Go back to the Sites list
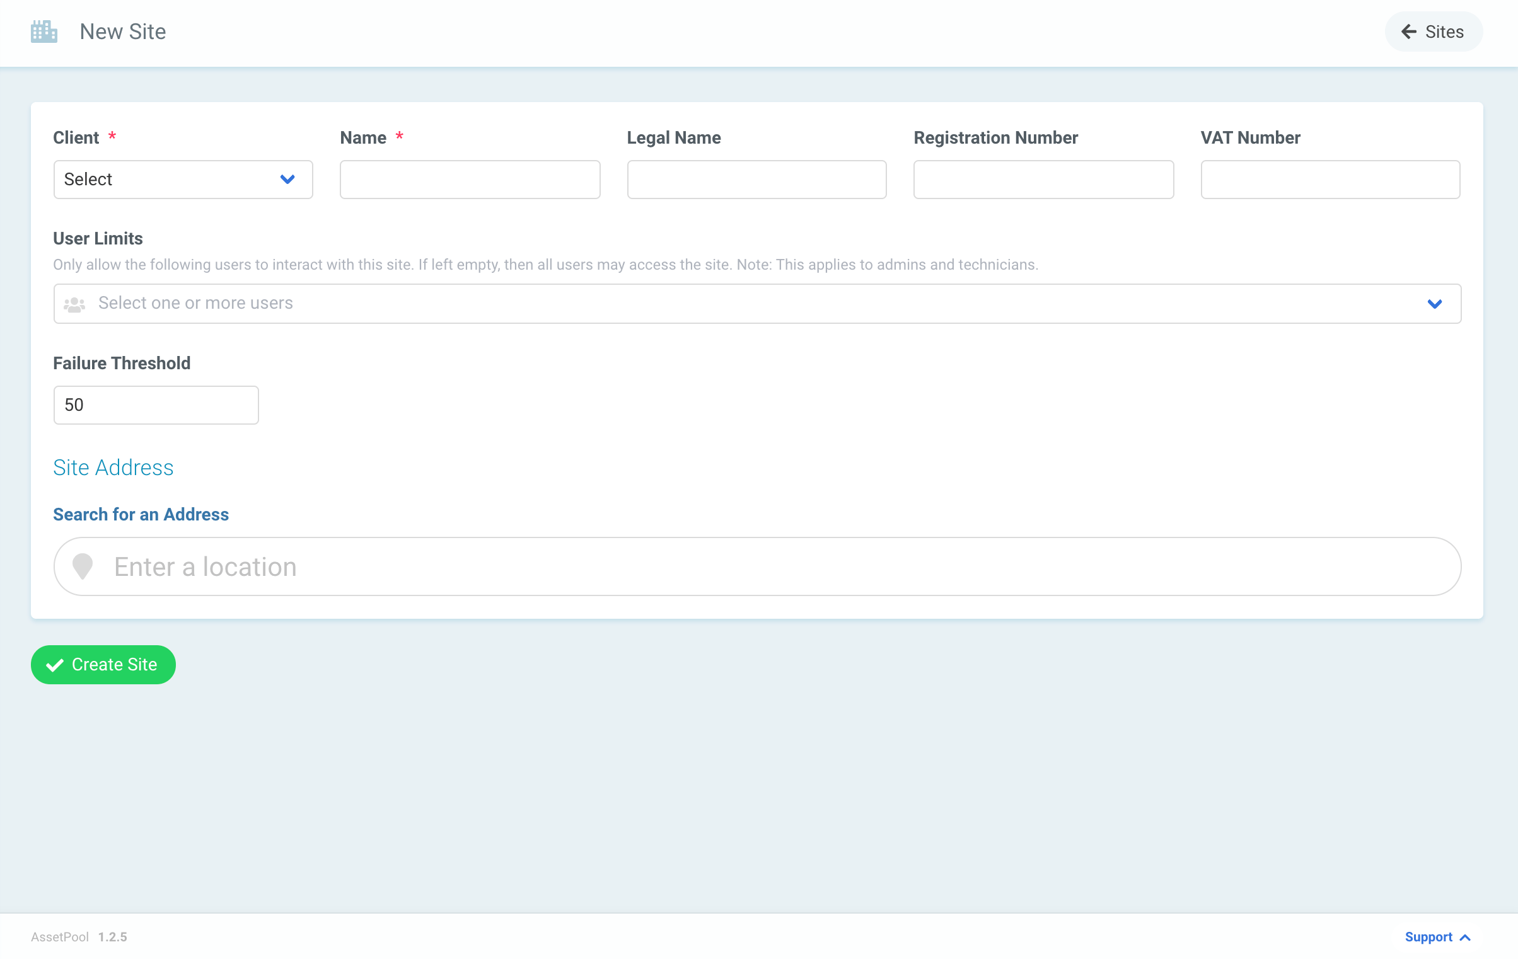 coord(1434,32)
